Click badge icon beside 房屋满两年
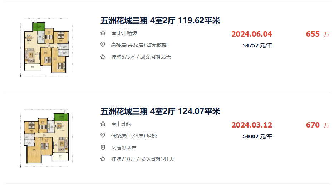The height and width of the screenshot is (187, 334). [103, 147]
